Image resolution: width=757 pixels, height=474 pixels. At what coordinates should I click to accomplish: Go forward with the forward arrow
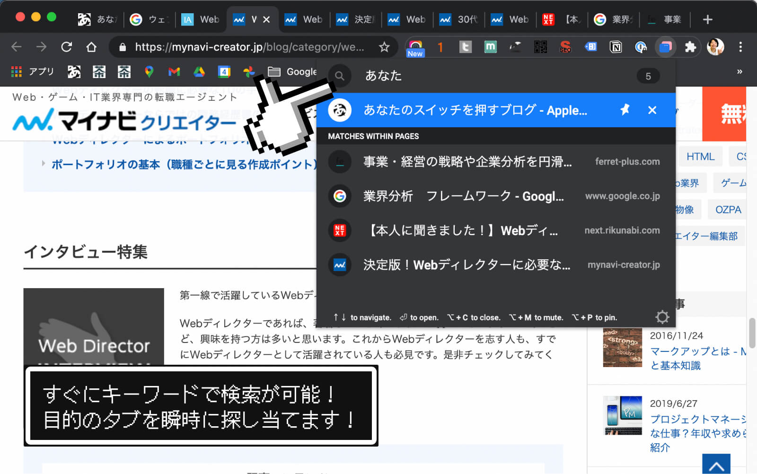(42, 47)
